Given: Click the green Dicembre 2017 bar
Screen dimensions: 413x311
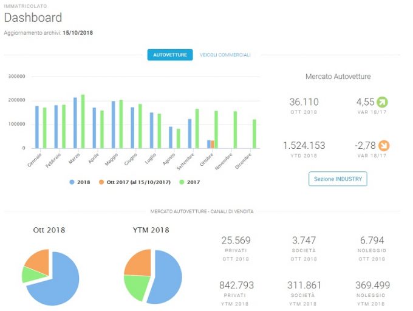Looking at the screenshot, I should (x=254, y=134).
